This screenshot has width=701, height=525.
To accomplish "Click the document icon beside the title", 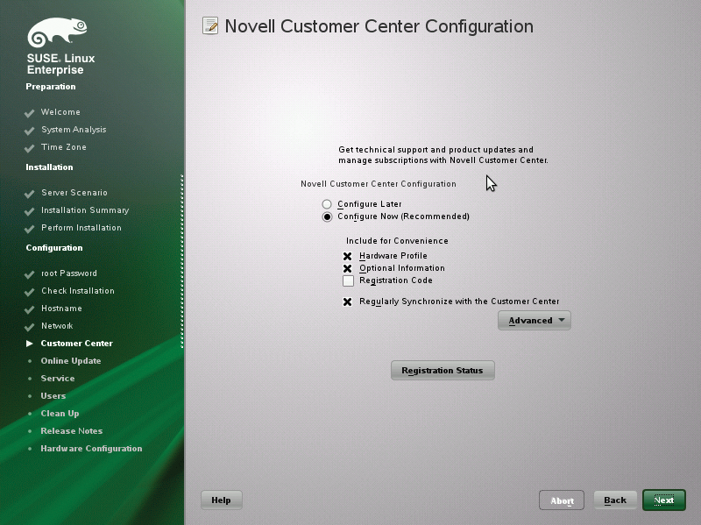I will click(209, 25).
